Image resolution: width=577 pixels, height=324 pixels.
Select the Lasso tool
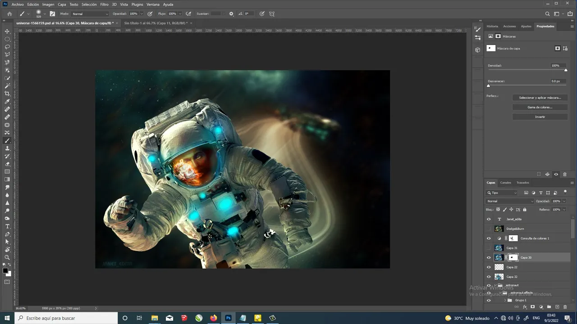(x=7, y=46)
